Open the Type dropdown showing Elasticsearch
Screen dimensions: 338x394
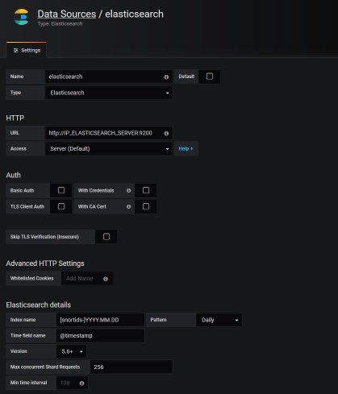[109, 93]
